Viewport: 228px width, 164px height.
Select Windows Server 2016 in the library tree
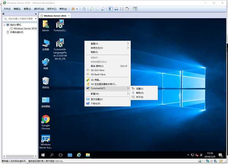pyautogui.click(x=23, y=29)
